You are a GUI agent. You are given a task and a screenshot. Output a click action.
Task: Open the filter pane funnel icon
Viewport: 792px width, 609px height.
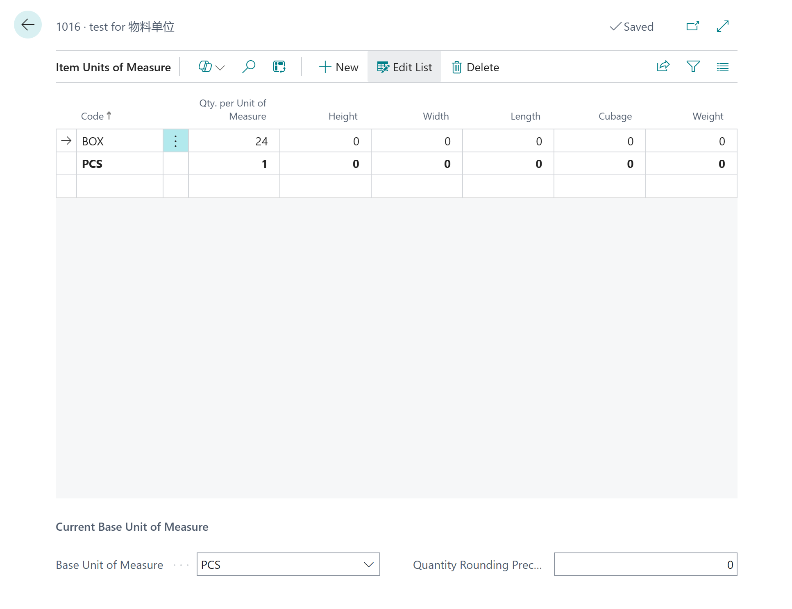coord(693,67)
